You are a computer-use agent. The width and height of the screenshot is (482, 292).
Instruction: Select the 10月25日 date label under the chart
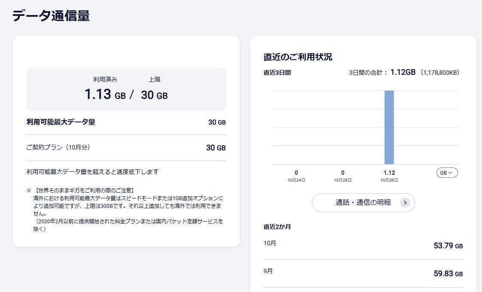click(342, 180)
